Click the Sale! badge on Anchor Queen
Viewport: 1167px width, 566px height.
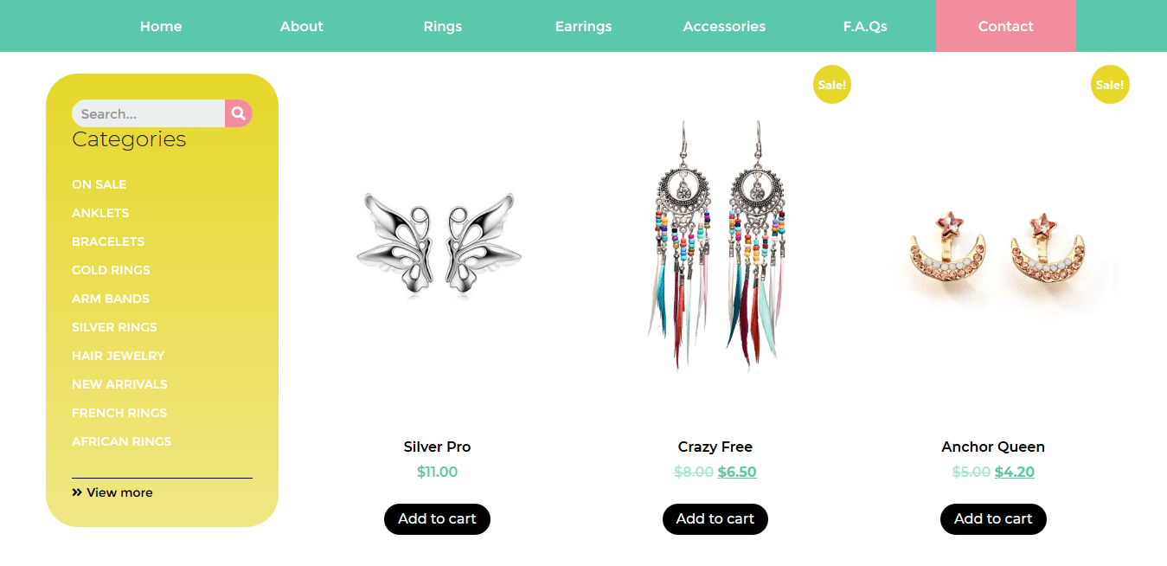pos(1110,85)
